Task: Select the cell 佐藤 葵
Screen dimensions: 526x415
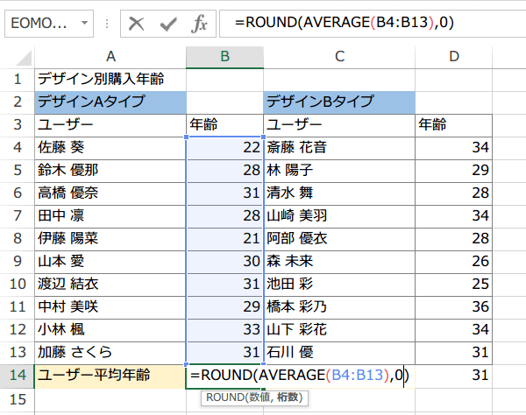Action: 110,148
